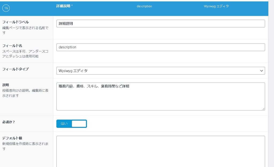The height and width of the screenshot is (167, 274).
Task: Click the required asterisk beside 詳細説明
Action: click(72, 6)
